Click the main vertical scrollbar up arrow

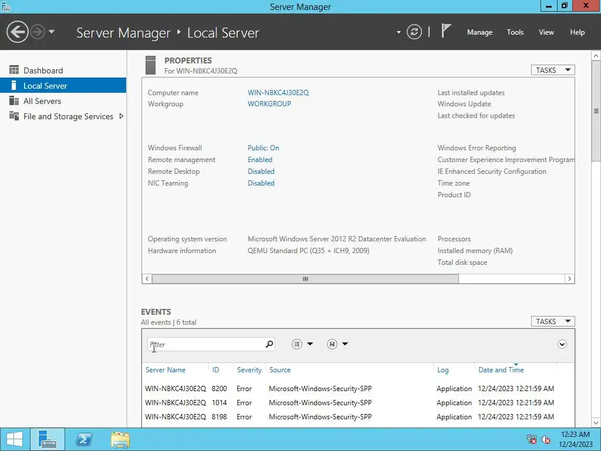pos(596,56)
